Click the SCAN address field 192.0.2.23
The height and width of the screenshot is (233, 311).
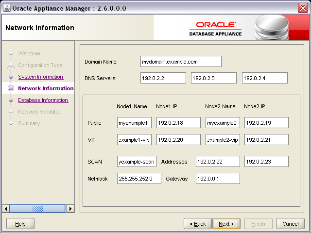[x=266, y=162]
